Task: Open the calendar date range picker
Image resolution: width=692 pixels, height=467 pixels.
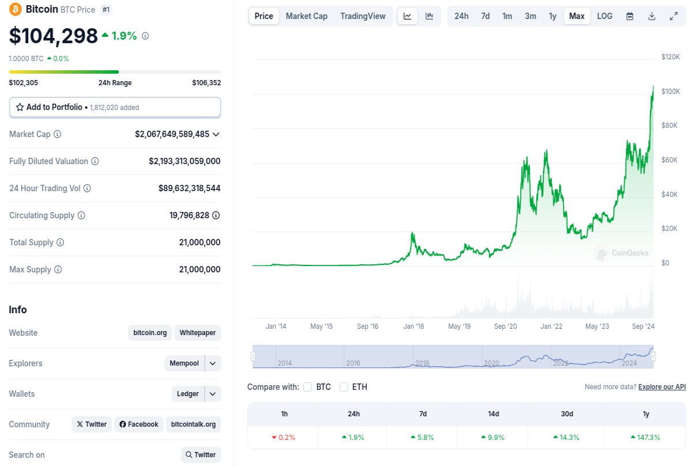Action: coord(630,16)
